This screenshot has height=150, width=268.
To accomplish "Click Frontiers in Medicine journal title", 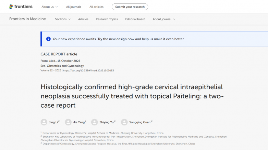I will click(27, 19).
